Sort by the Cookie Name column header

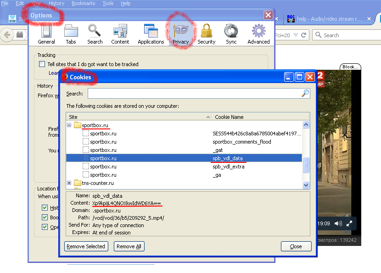tap(260, 117)
